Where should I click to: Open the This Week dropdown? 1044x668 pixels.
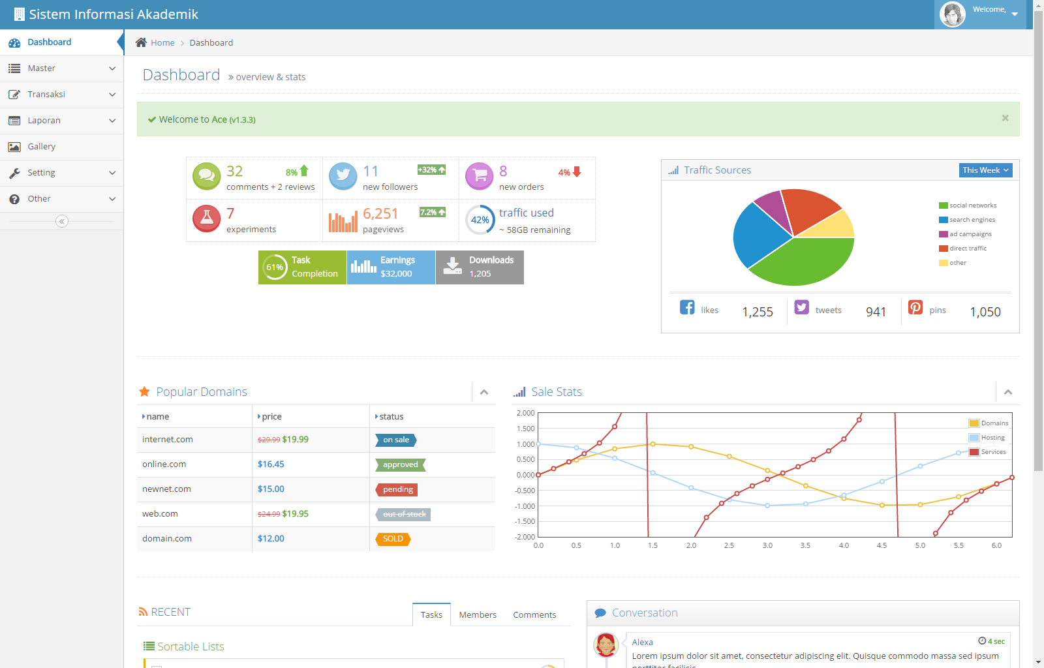985,170
